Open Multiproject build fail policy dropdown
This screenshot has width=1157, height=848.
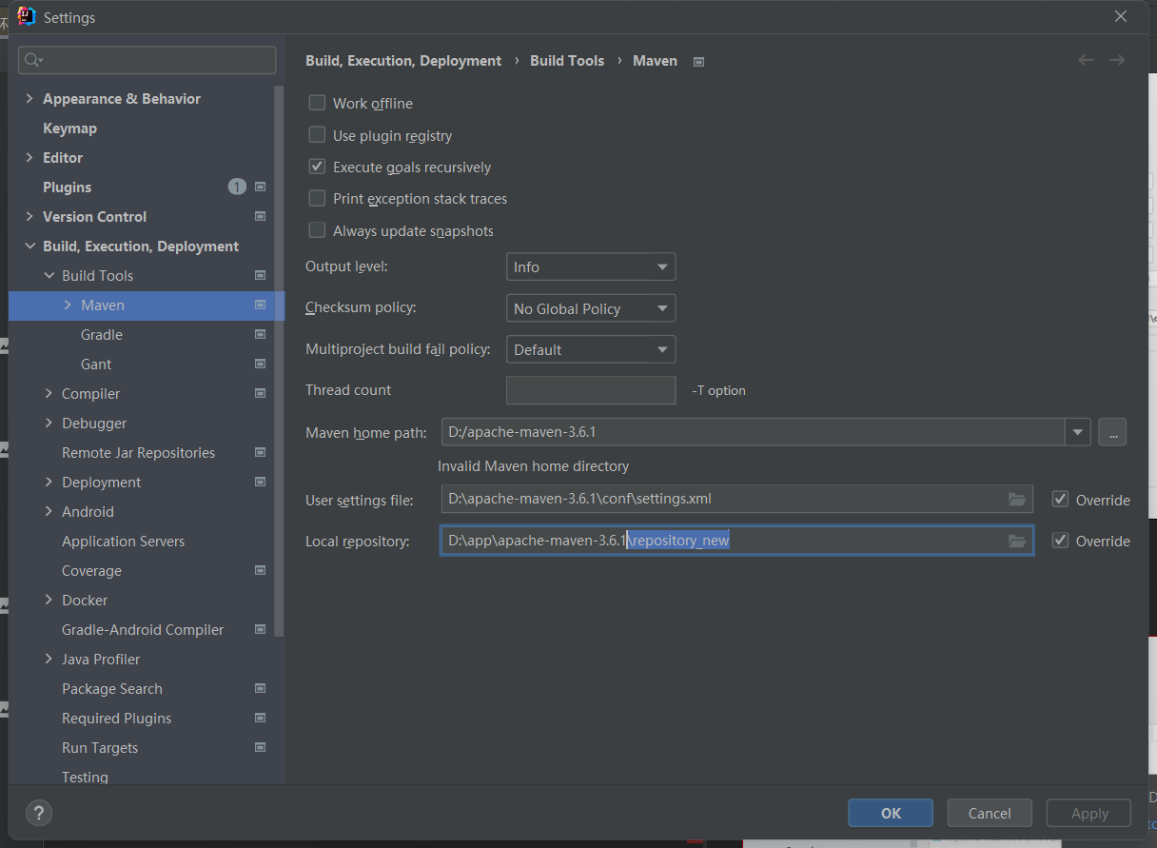click(591, 349)
